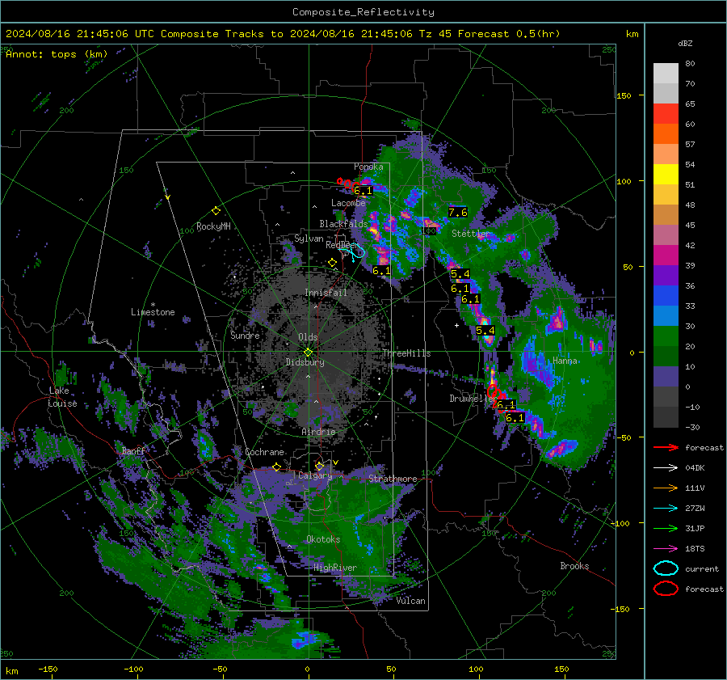
Task: Click the Ponoka city label
Action: pos(368,167)
